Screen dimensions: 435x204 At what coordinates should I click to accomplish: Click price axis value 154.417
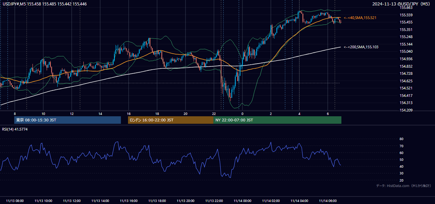[406, 96]
